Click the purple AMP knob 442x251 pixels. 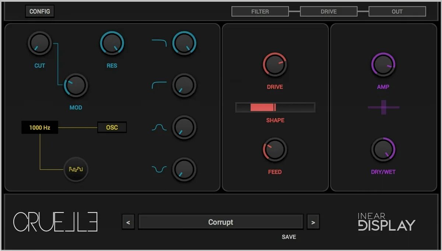coord(383,65)
